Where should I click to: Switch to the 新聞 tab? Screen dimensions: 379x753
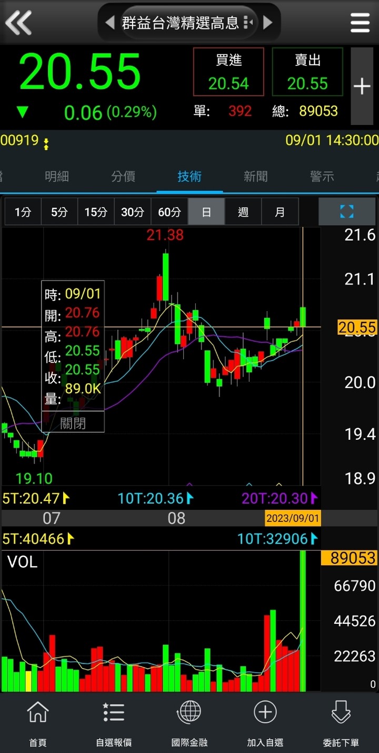256,177
